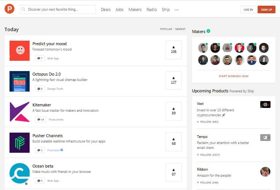Click the Productivity topic tag
280x190 pixels.
click(56, 119)
